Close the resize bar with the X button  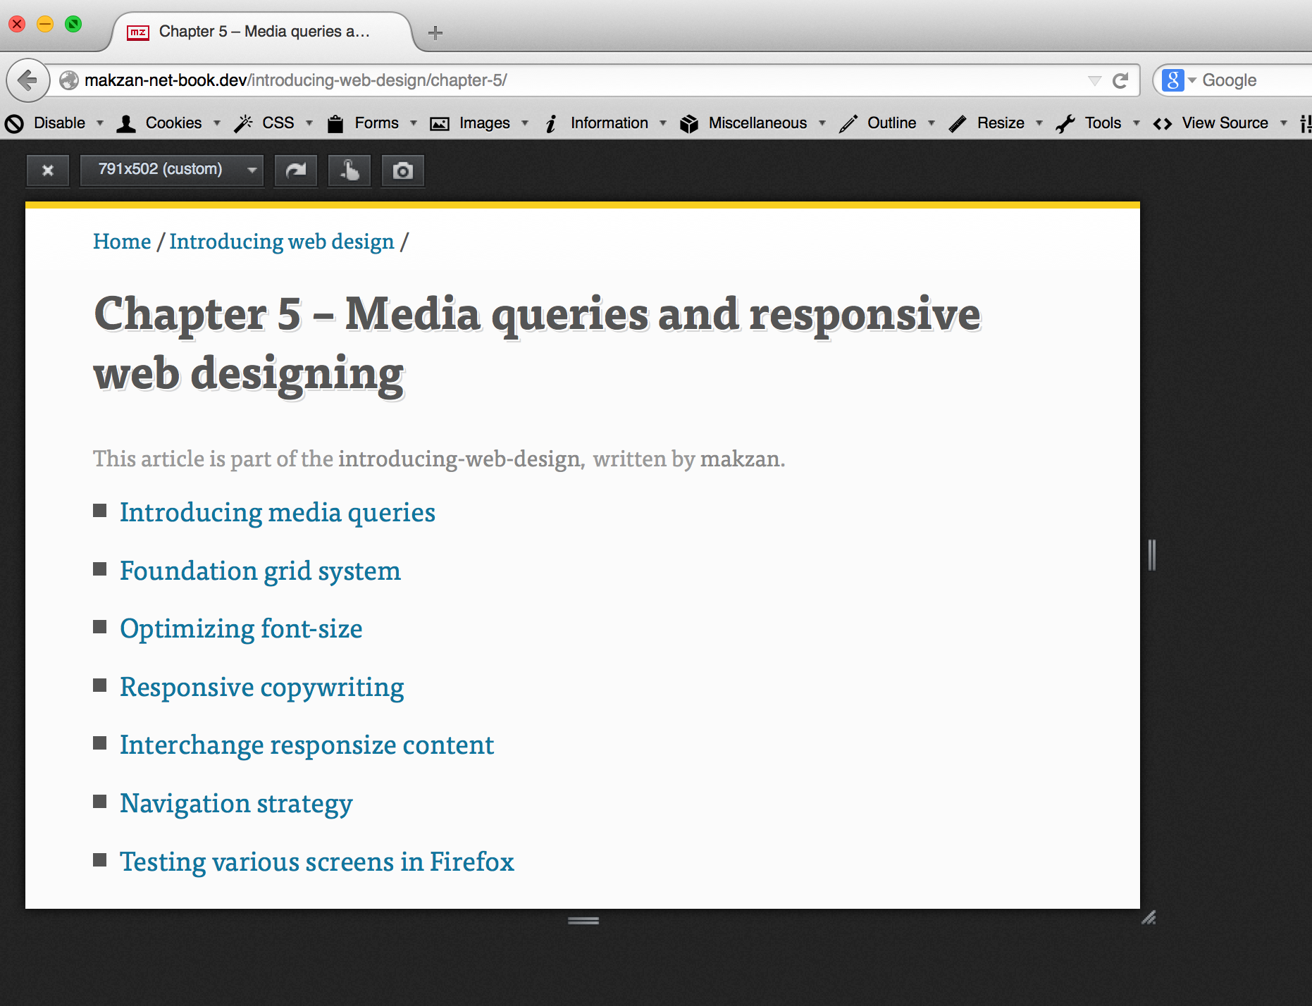tap(47, 170)
